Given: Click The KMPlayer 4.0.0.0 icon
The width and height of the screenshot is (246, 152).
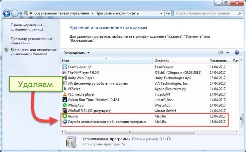Looking at the screenshot, I should [64, 72].
